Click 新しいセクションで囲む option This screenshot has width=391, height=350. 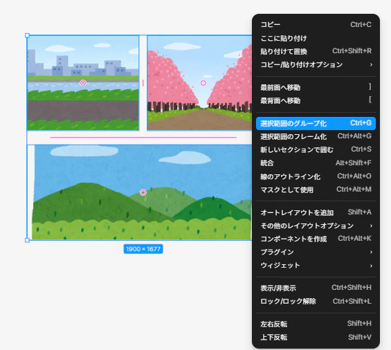(x=316, y=149)
